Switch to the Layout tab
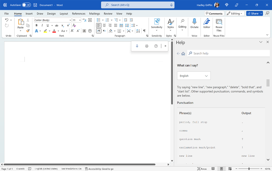The image size is (272, 171). [64, 14]
